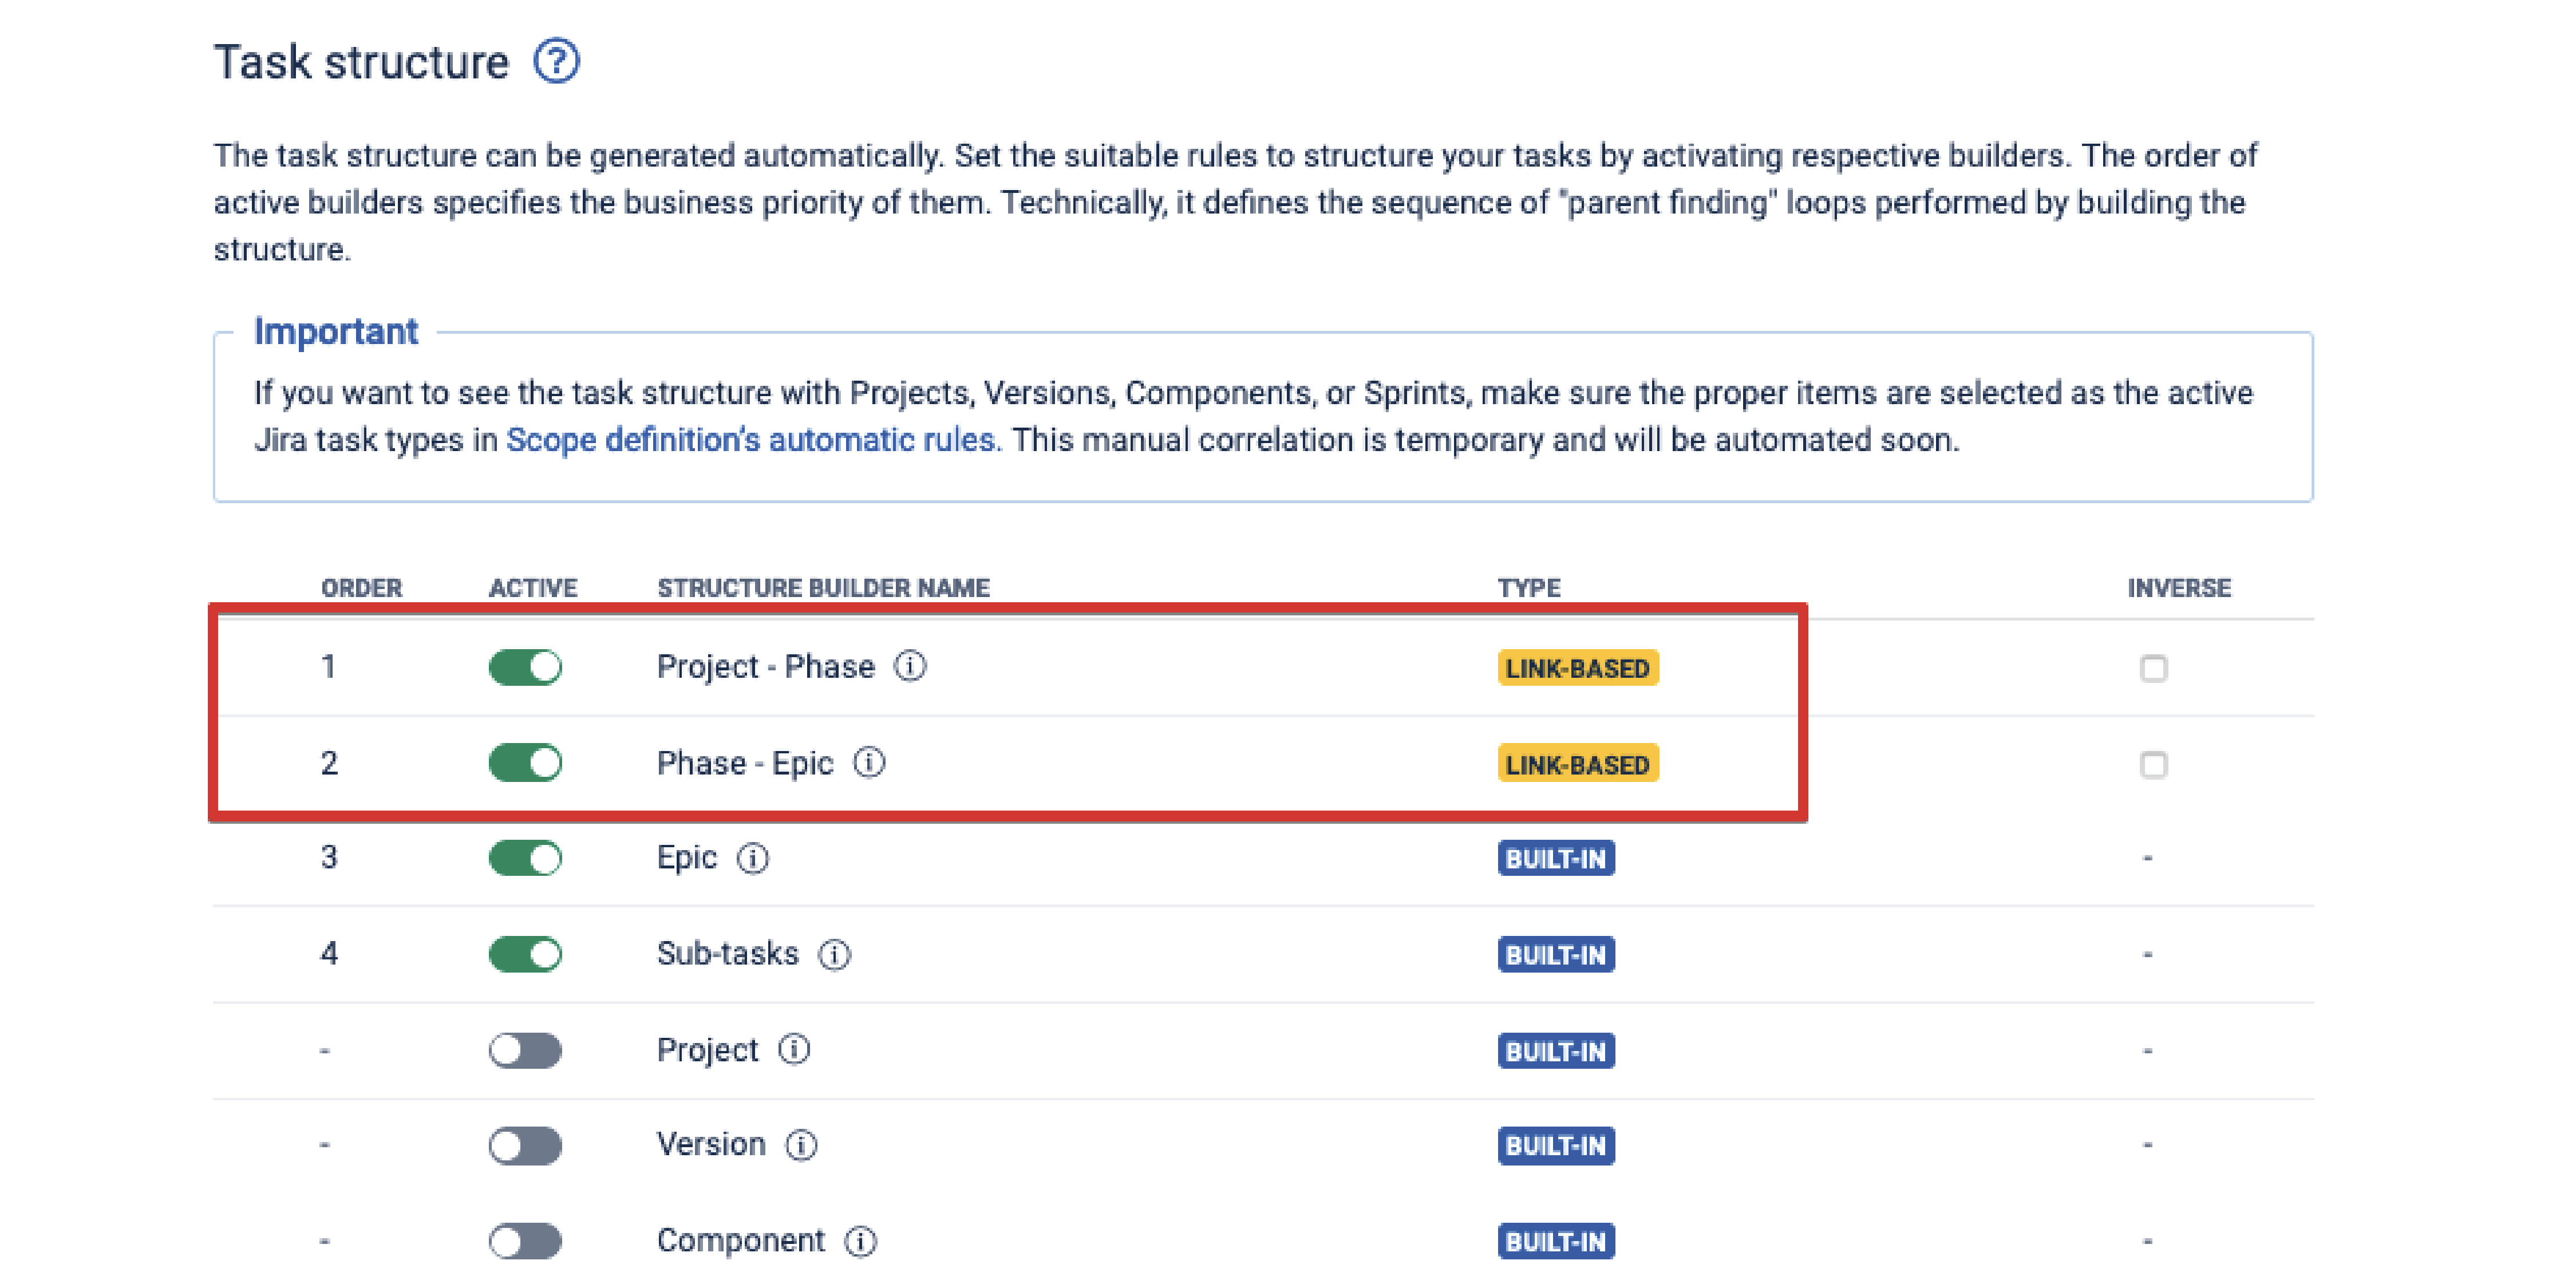Click the BUILT-IN badge in Epic row
The image size is (2576, 1288).
(x=1556, y=858)
